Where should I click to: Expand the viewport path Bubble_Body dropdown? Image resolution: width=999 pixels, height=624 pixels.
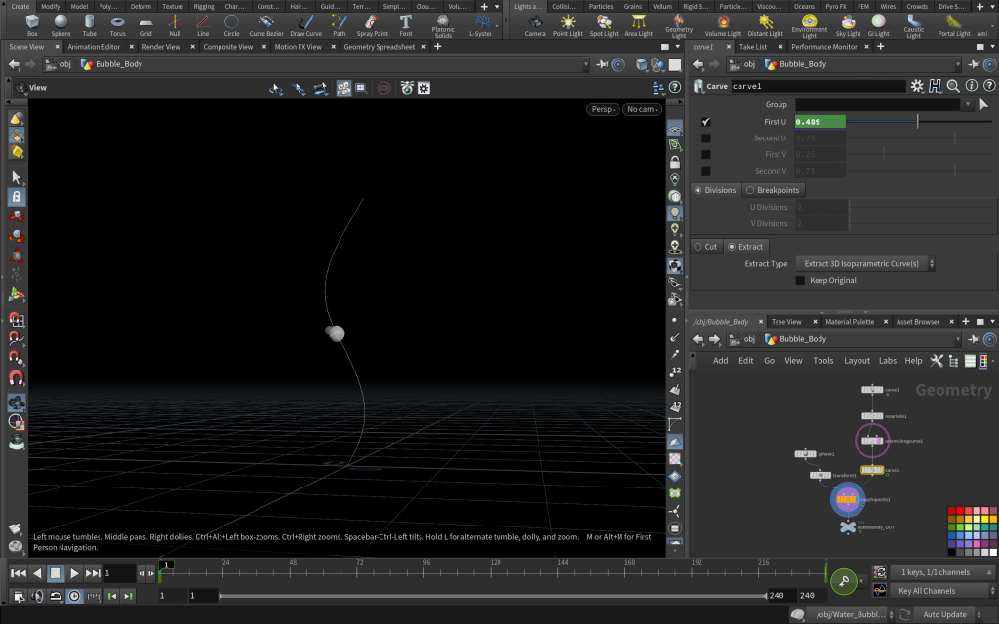pyautogui.click(x=585, y=64)
